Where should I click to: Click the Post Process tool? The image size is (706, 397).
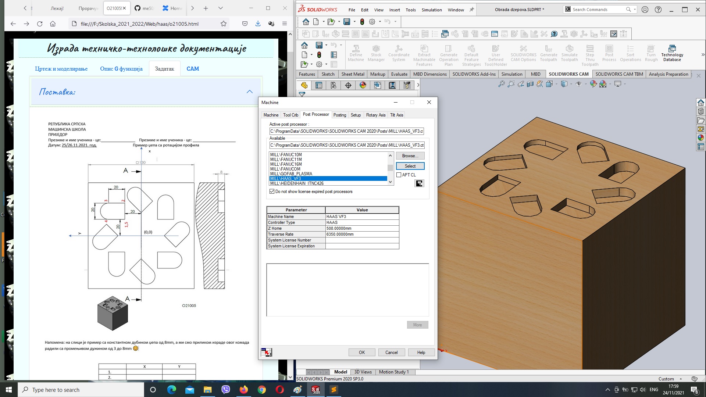coord(609,53)
